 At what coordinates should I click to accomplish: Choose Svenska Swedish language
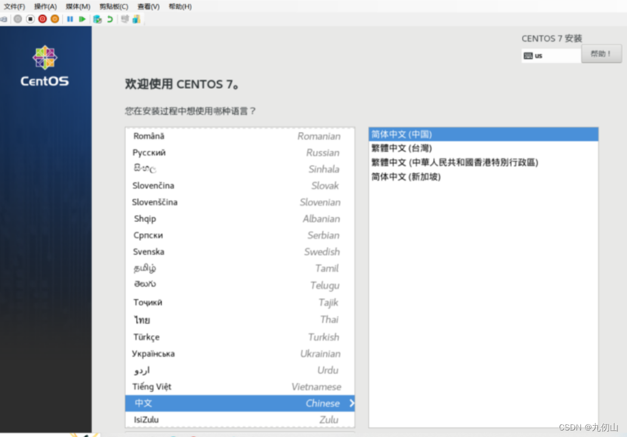point(240,252)
